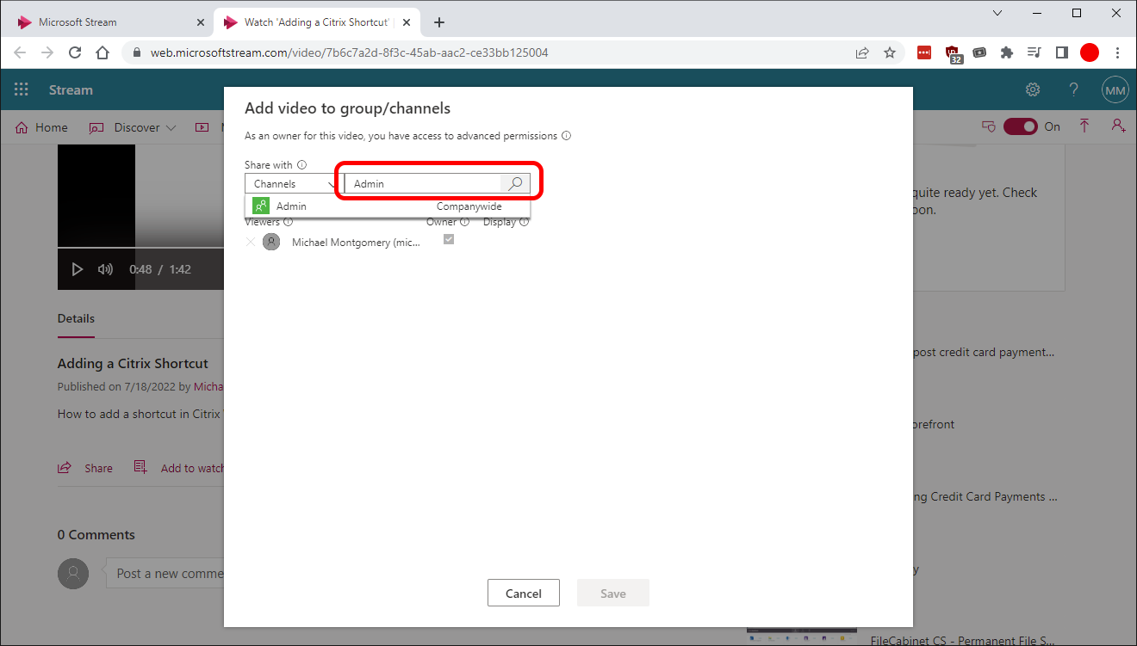The image size is (1137, 646).
Task: Click the Adding a Citrix Shortcut title
Action: pyautogui.click(x=133, y=363)
